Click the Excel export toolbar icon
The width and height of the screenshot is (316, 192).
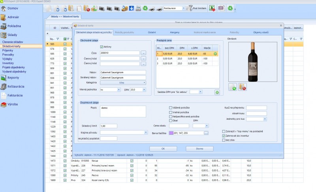click(x=212, y=8)
